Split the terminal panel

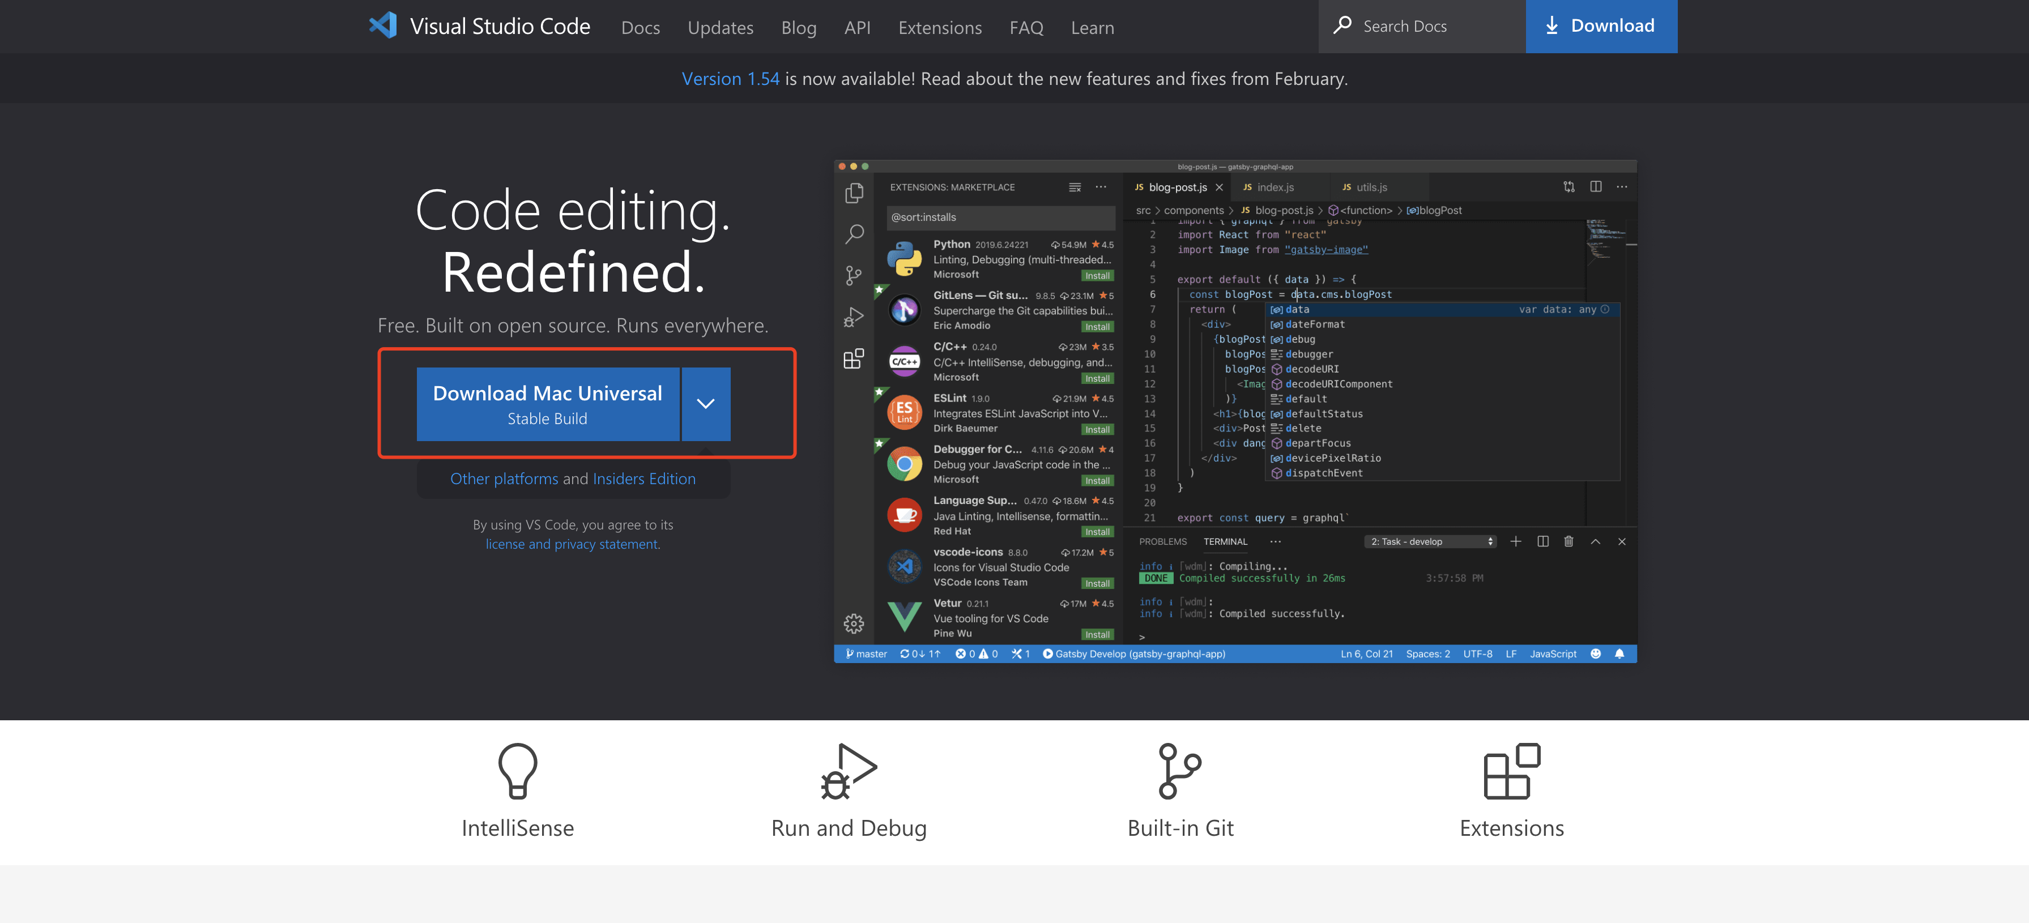[1543, 541]
